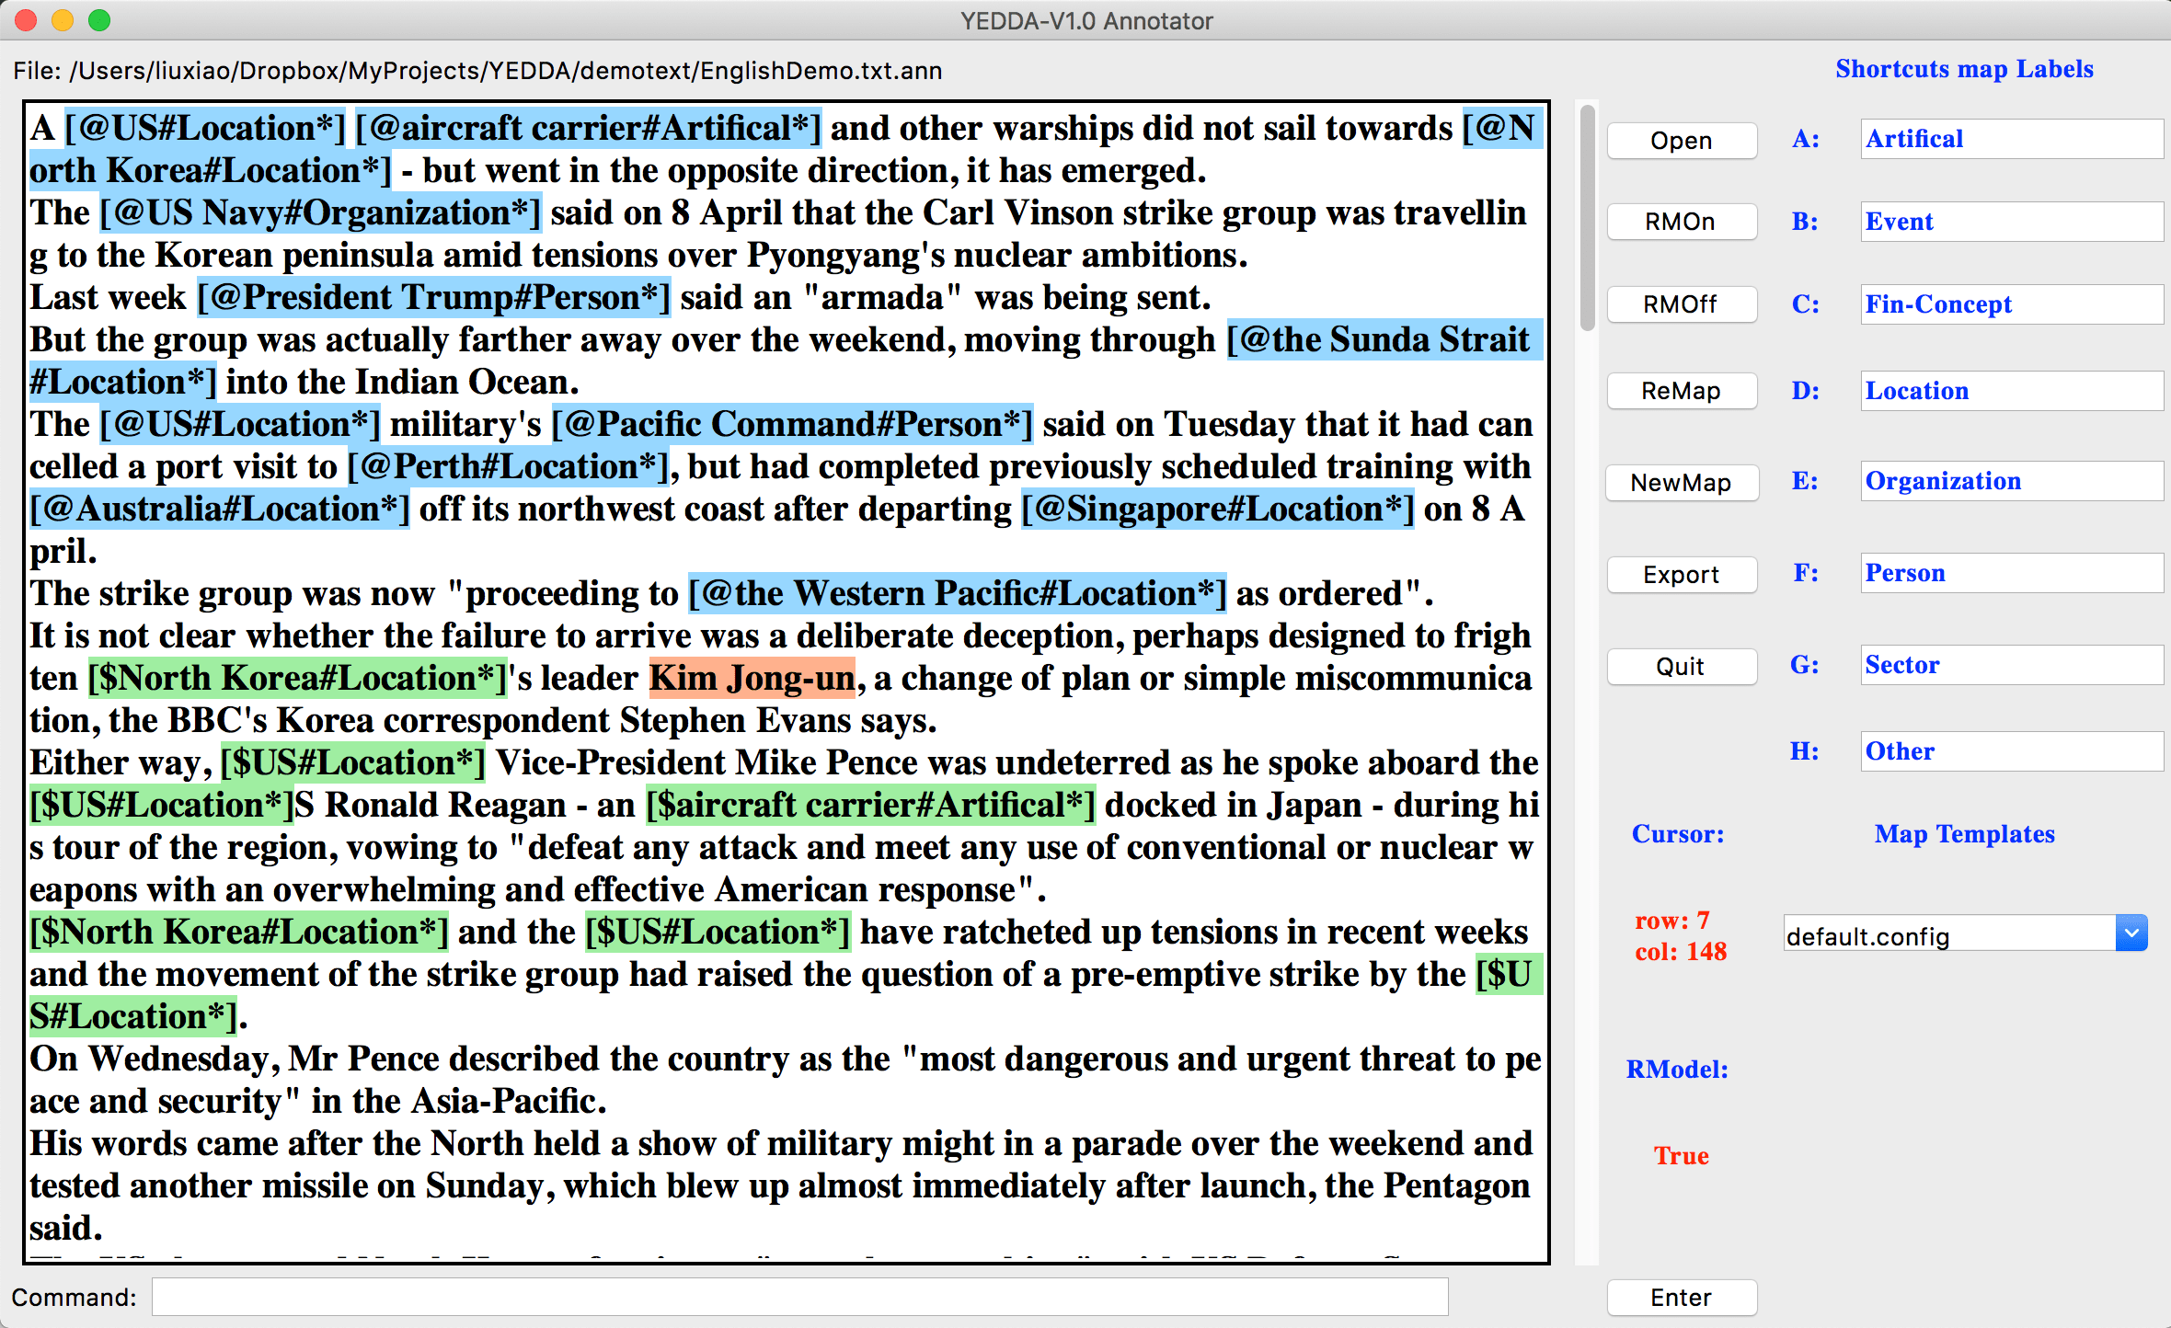This screenshot has height=1328, width=2171.
Task: Click the Open button
Action: (1681, 141)
